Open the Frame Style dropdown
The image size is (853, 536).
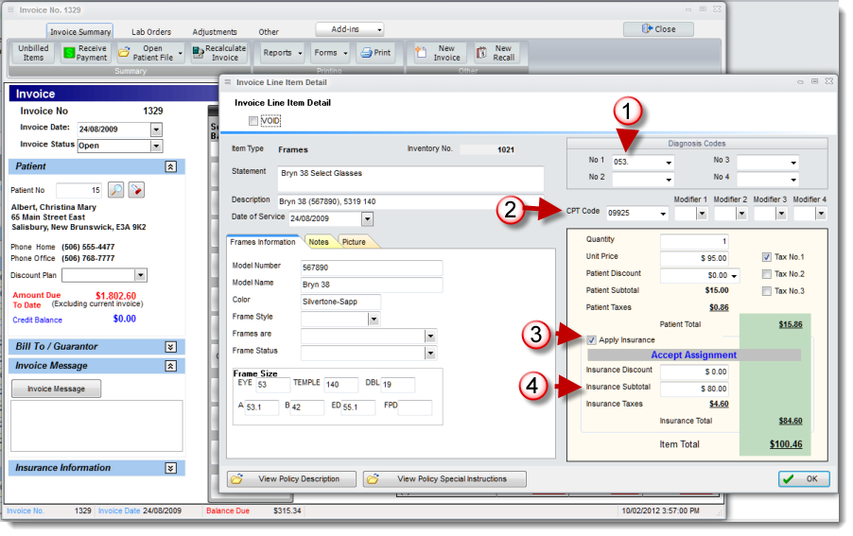[x=374, y=320]
